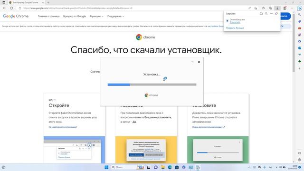Click the additional help link under step three
This screenshot has height=171, width=304.
[x=209, y=127]
